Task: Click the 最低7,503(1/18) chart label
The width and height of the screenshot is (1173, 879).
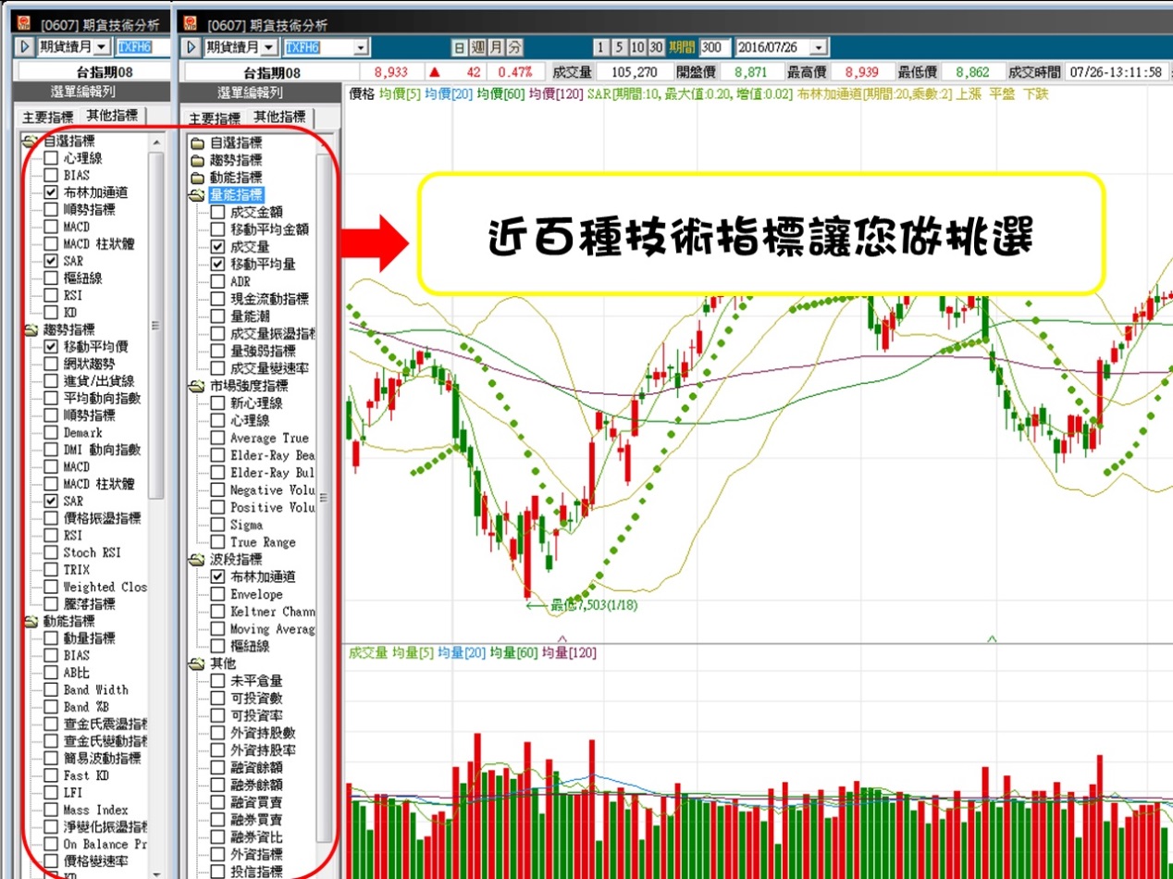Action: [x=594, y=605]
